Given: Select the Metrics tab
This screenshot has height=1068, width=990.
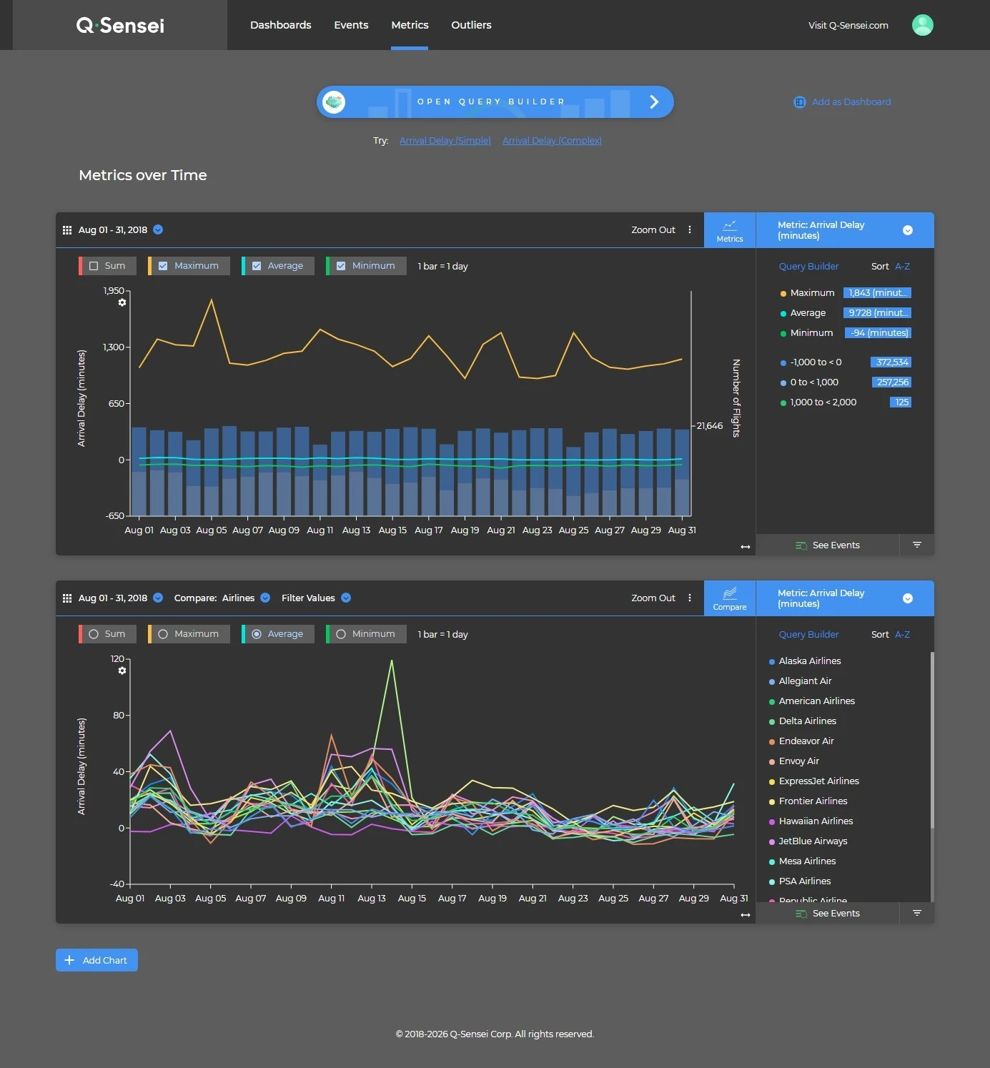Looking at the screenshot, I should (410, 25).
